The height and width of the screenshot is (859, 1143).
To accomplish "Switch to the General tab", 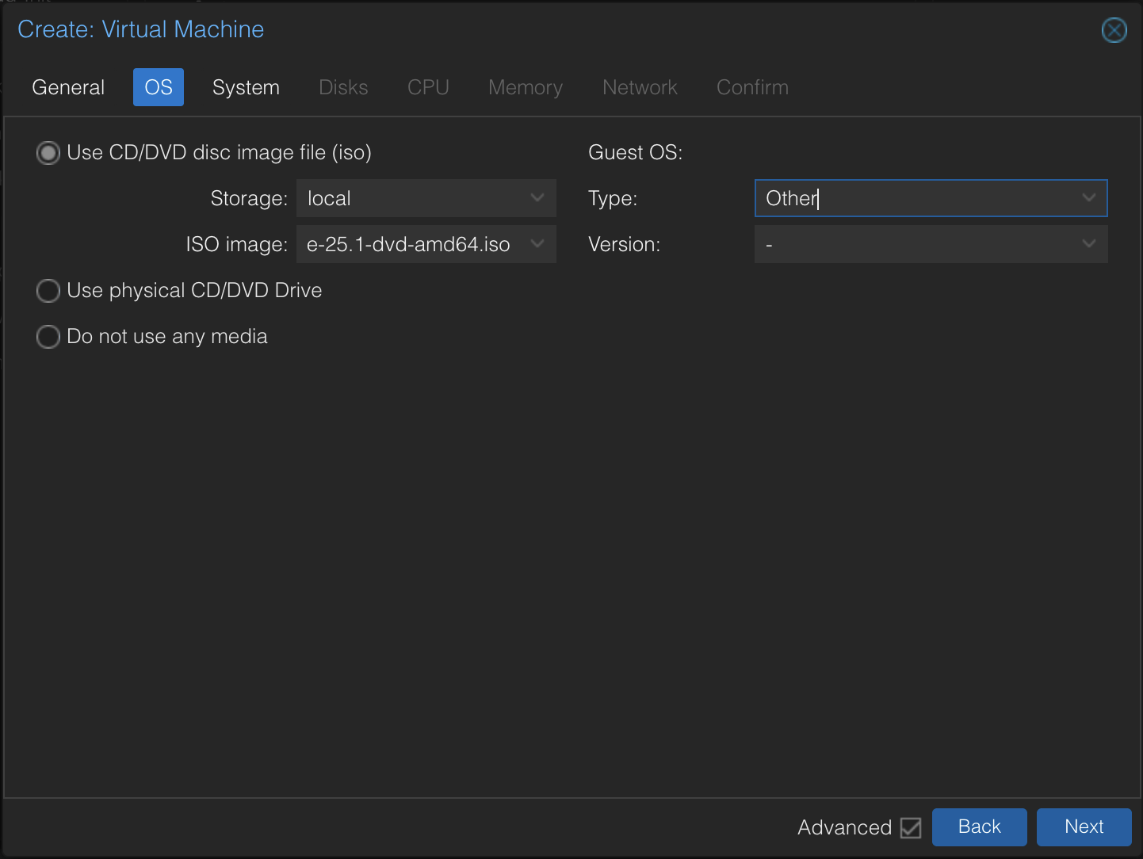I will (x=67, y=87).
